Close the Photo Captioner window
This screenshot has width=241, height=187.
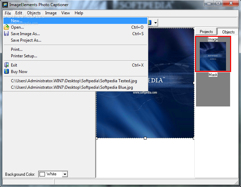pos(231,3)
